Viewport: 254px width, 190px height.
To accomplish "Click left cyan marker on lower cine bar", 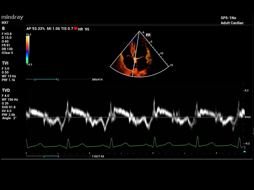I will pyautogui.click(x=44, y=156).
